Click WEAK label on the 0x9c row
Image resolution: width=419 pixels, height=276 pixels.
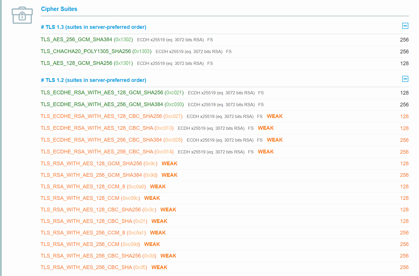pos(170,164)
